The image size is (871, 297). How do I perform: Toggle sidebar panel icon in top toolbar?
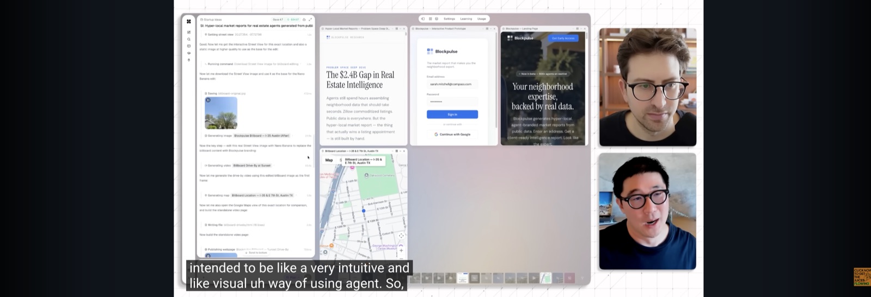click(x=423, y=19)
